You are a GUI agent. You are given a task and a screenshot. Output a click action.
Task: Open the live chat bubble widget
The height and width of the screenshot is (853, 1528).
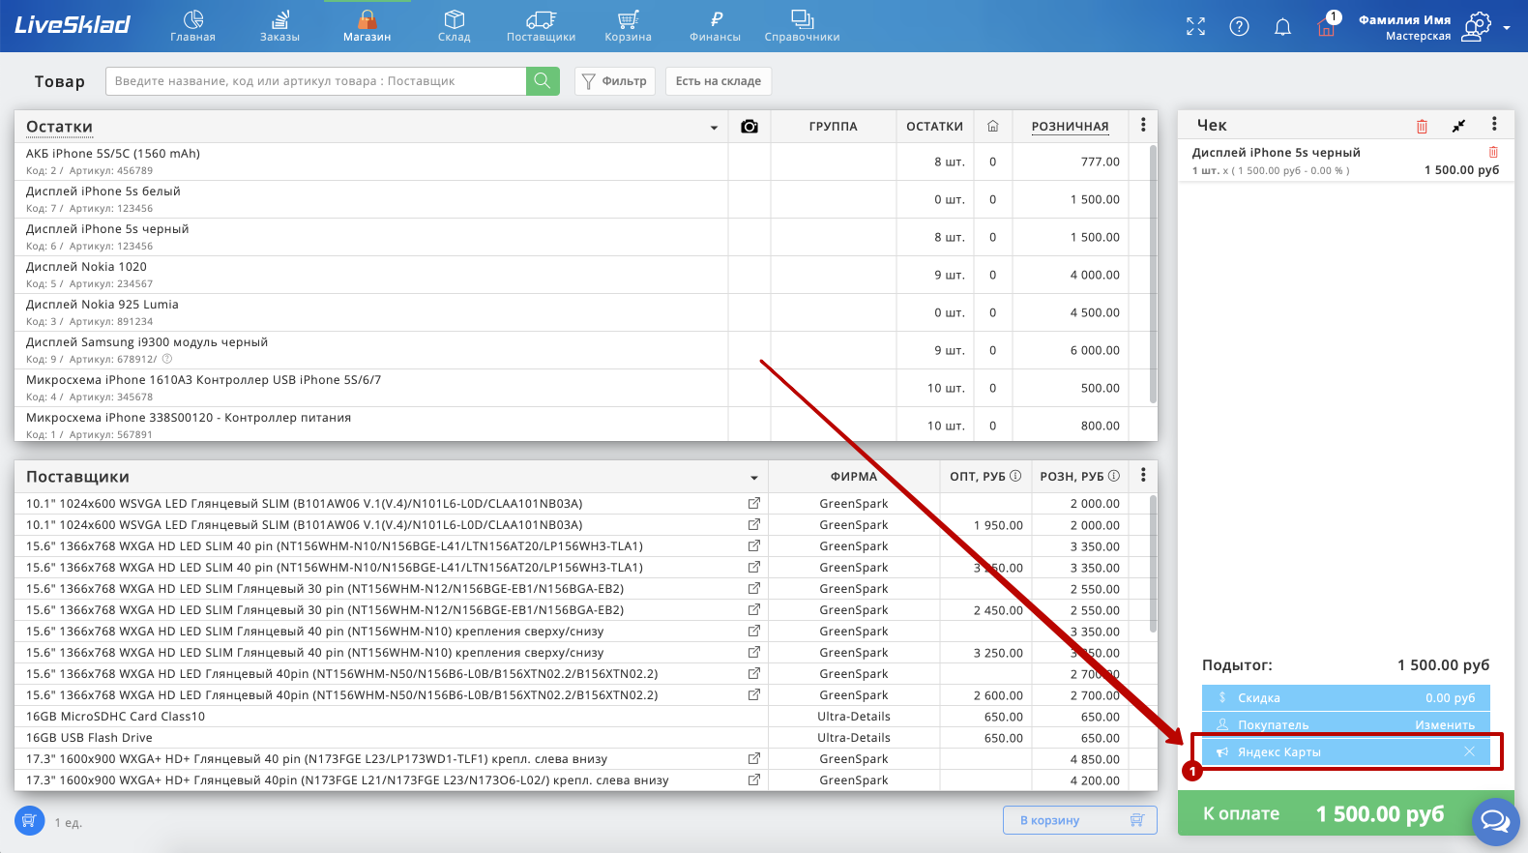point(1495,821)
